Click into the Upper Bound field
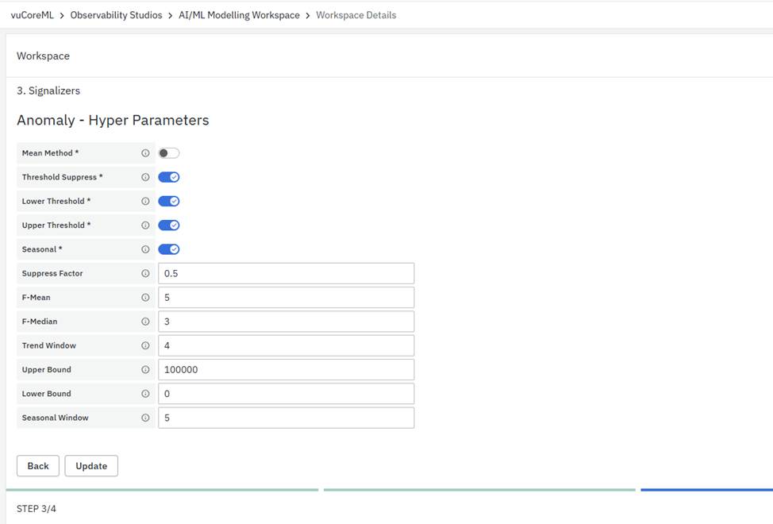773x524 pixels. [286, 370]
